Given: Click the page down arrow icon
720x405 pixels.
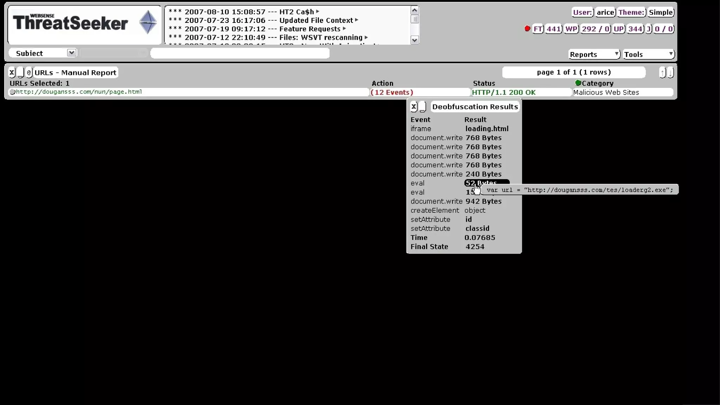Looking at the screenshot, I should tap(670, 72).
